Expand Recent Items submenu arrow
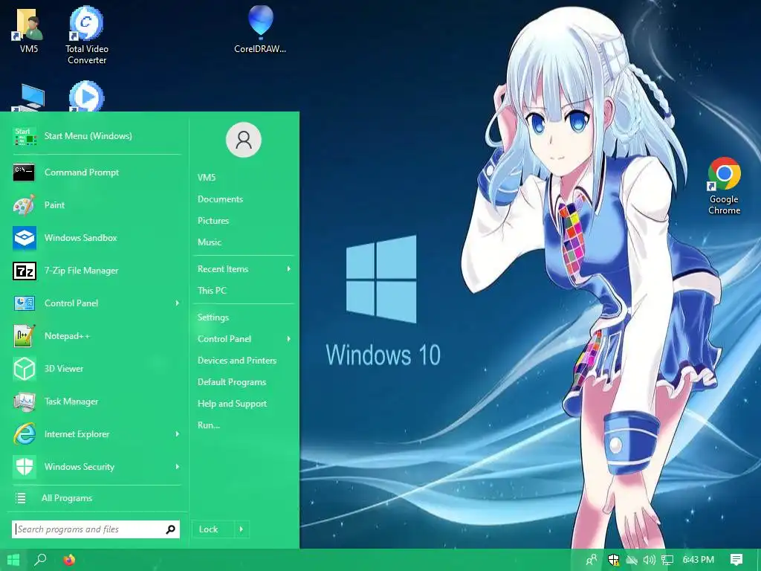The height and width of the screenshot is (571, 761). coord(289,269)
